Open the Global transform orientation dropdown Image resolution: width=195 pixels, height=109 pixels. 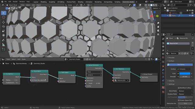[x=70, y=5]
